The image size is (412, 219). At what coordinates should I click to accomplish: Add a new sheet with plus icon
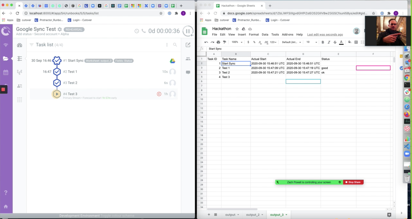pyautogui.click(x=209, y=215)
